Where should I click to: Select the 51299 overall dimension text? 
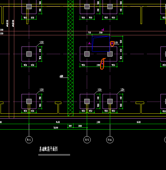(x=56, y=128)
